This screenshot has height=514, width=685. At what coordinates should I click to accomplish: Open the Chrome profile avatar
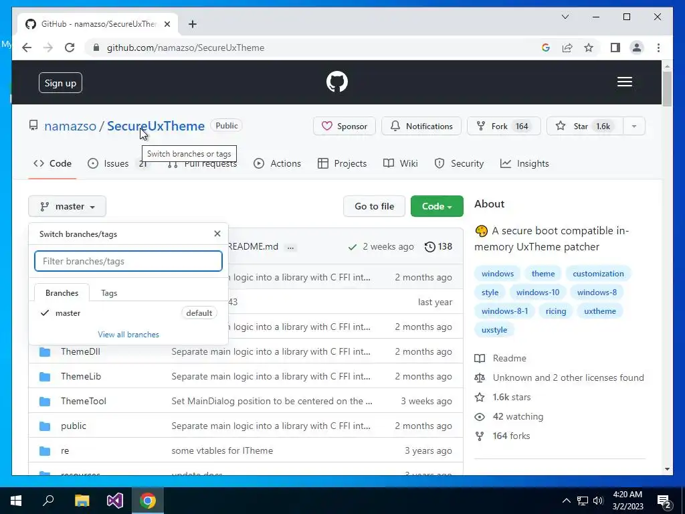637,48
